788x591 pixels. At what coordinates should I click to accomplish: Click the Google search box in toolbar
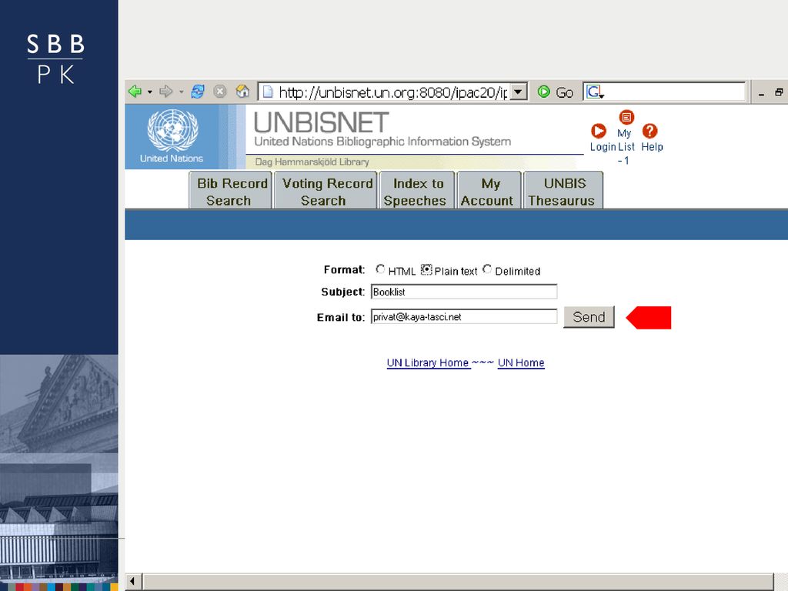coord(664,92)
